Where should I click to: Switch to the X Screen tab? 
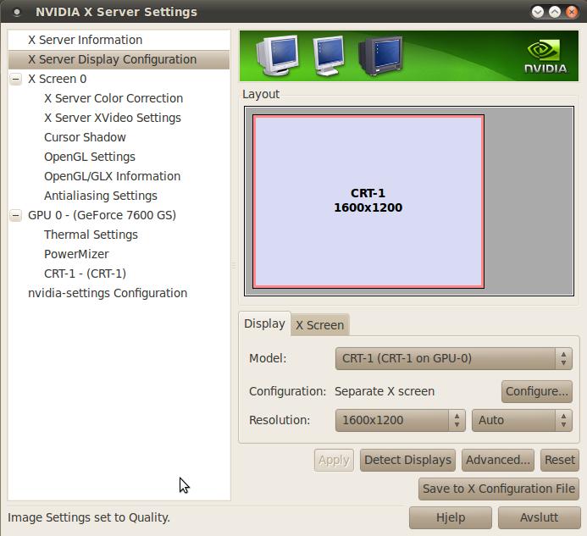pyautogui.click(x=319, y=325)
